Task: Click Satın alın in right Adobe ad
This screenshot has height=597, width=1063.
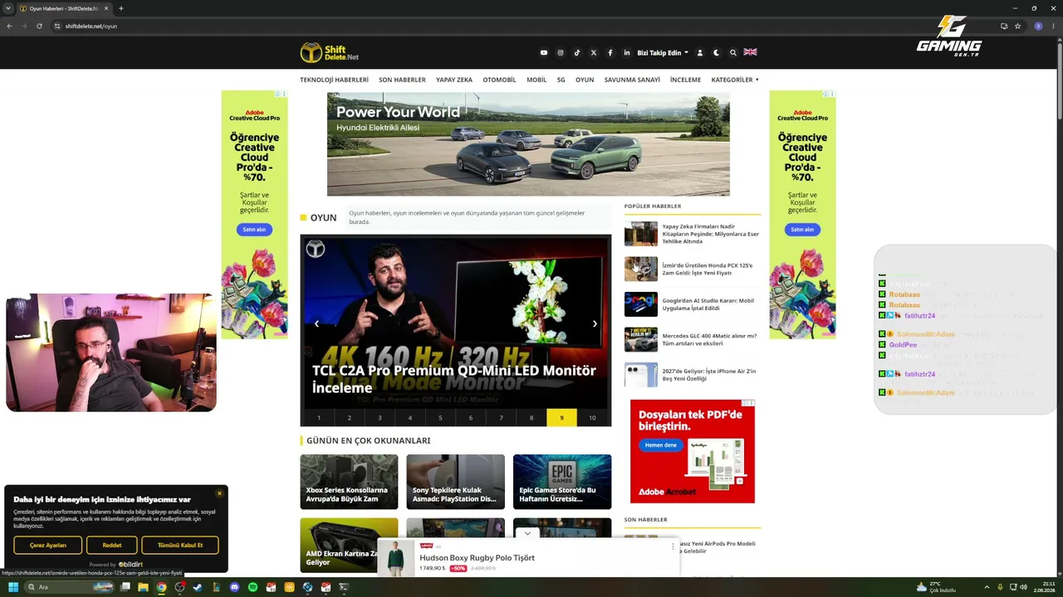Action: [x=802, y=230]
